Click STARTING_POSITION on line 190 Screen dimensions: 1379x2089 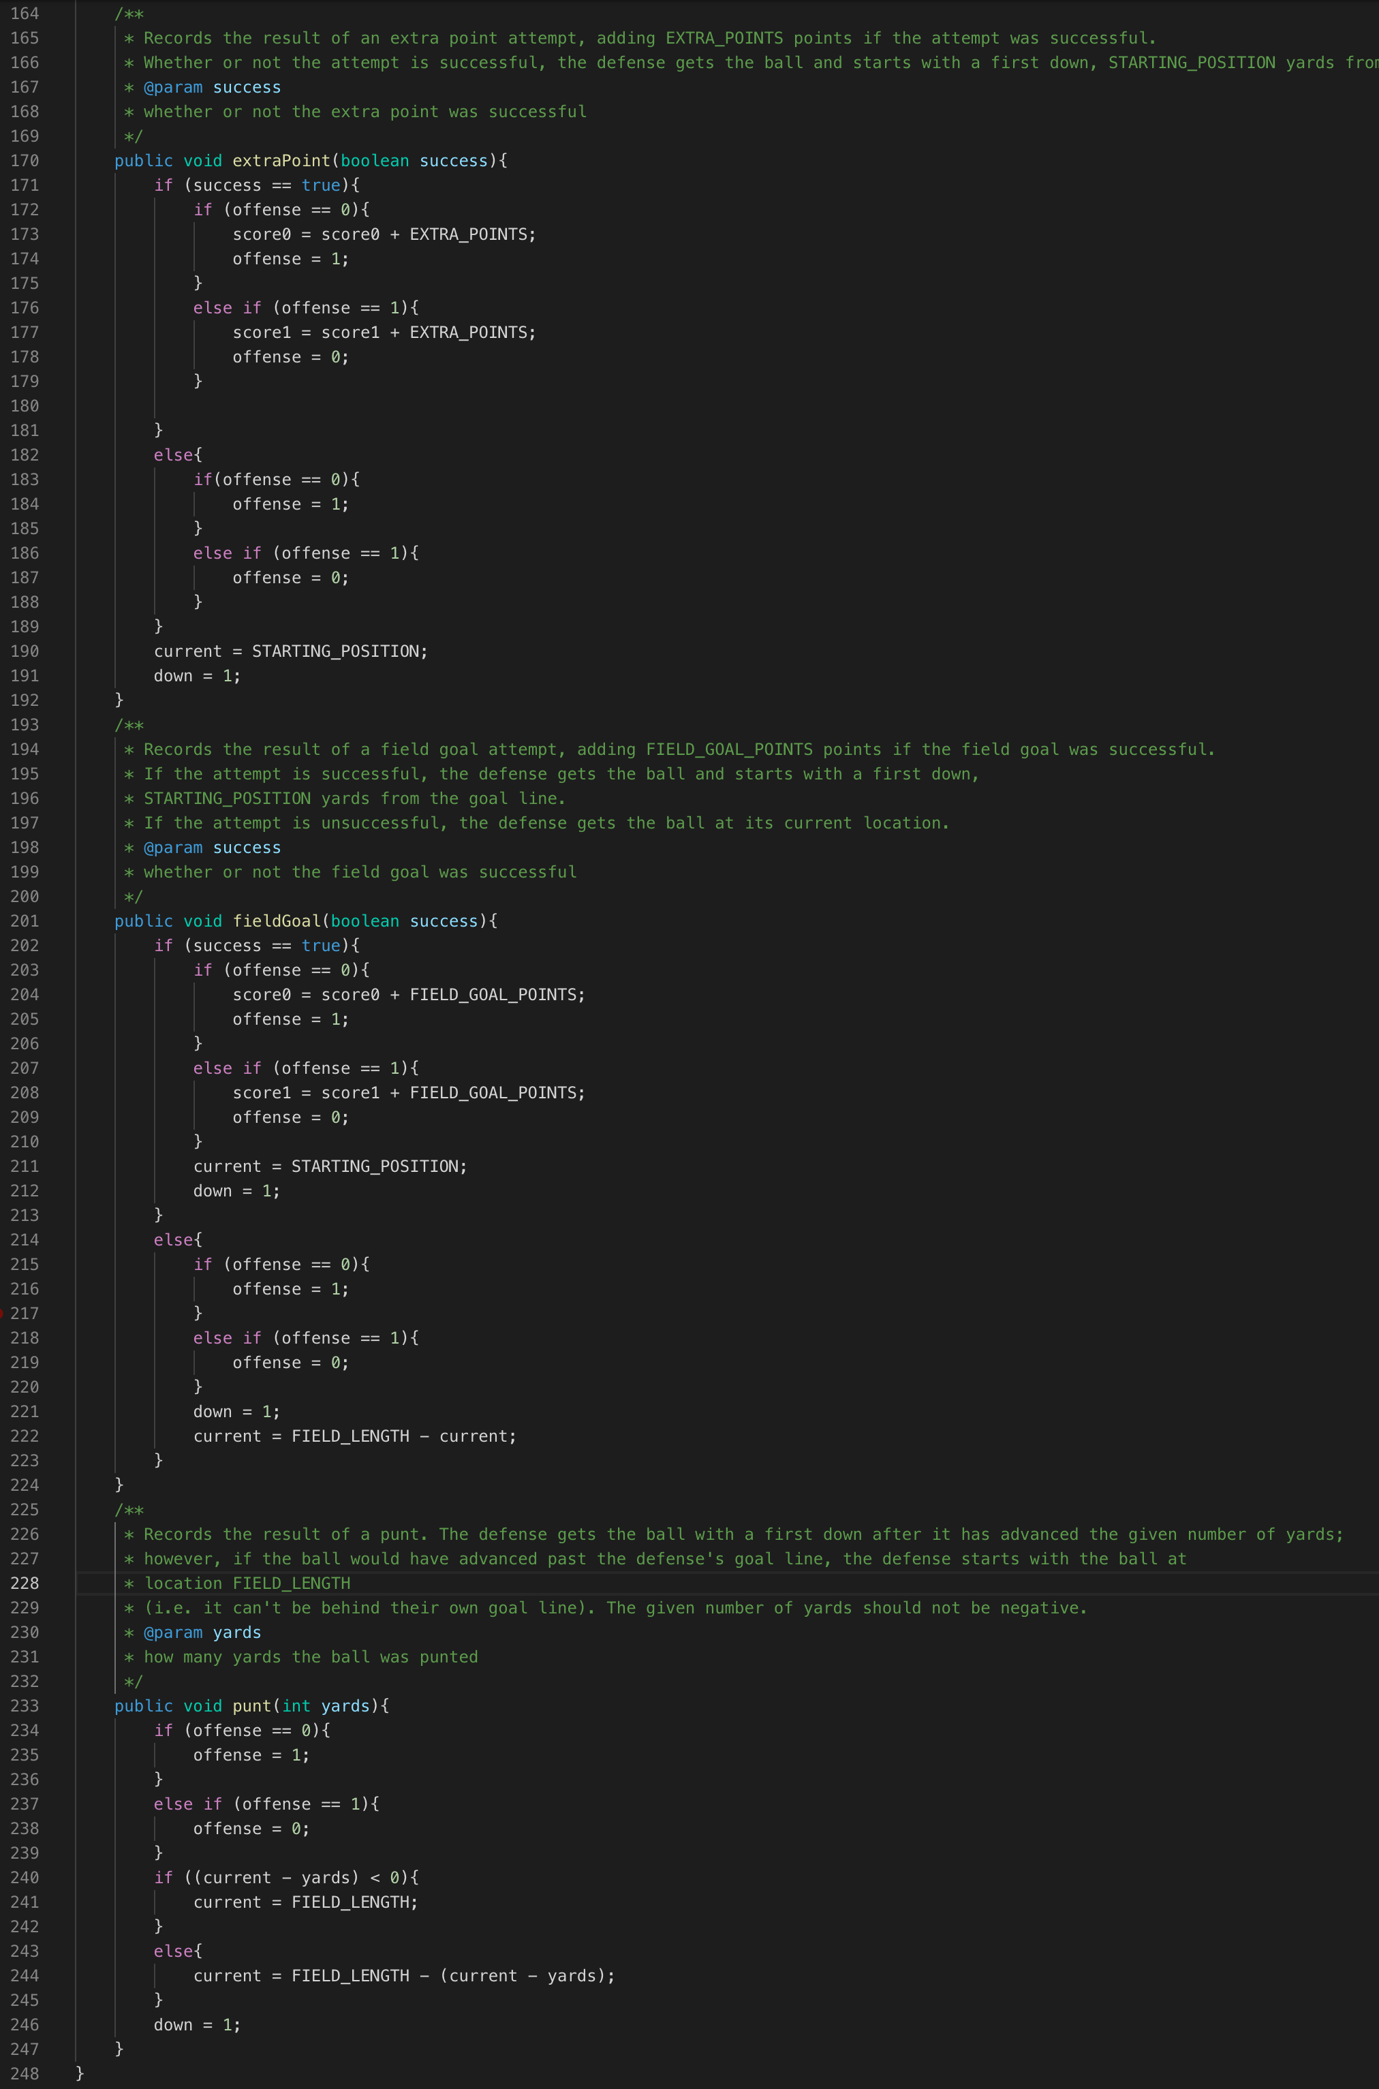(335, 652)
